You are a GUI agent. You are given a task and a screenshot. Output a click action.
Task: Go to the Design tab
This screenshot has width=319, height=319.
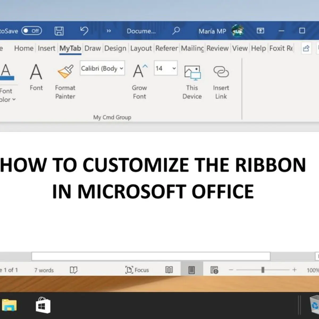click(x=115, y=48)
